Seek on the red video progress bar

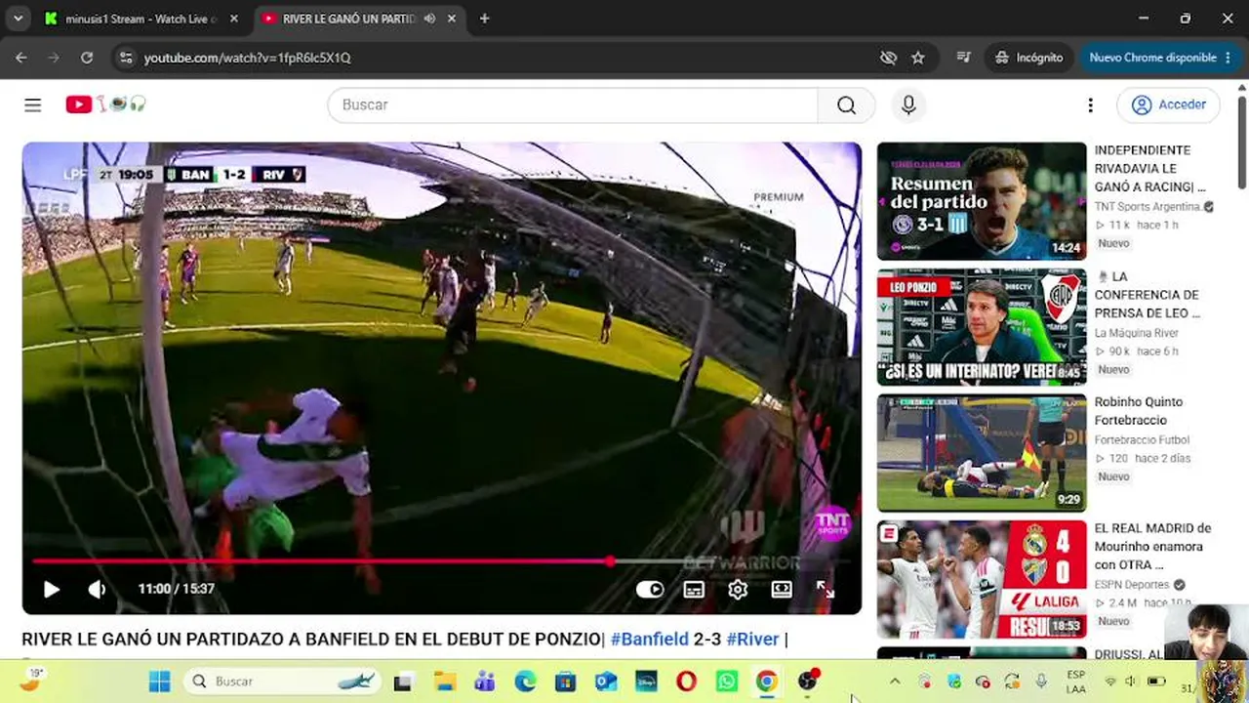pyautogui.click(x=441, y=561)
